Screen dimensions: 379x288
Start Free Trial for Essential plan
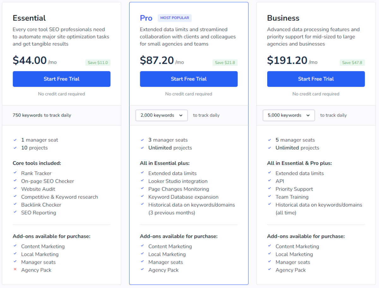(x=62, y=79)
